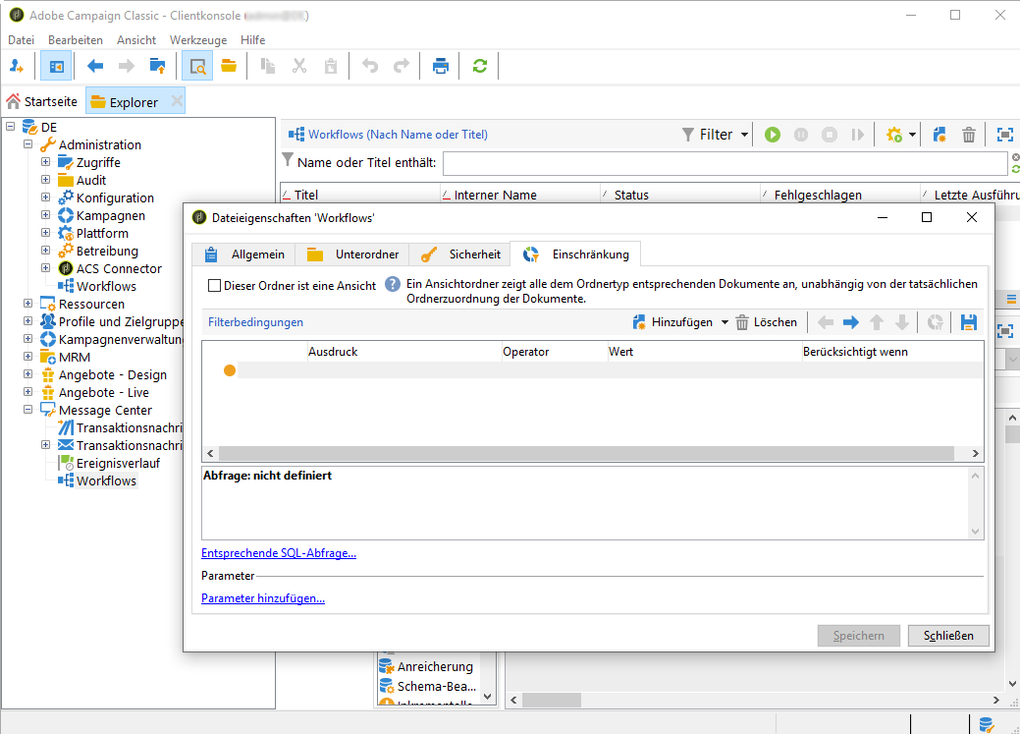Open the Filter dropdown
This screenshot has height=734, width=1020.
(716, 135)
